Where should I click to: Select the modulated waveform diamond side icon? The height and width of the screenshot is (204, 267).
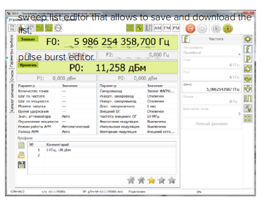(x=248, y=89)
